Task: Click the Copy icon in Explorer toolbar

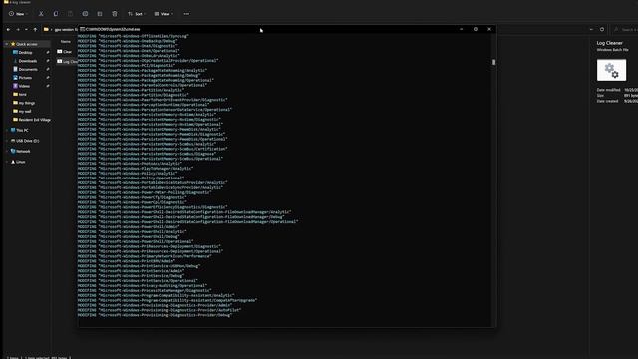Action: tap(56, 14)
